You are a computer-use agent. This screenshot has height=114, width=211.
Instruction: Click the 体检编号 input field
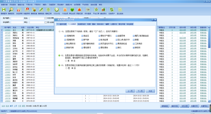pos(17,22)
